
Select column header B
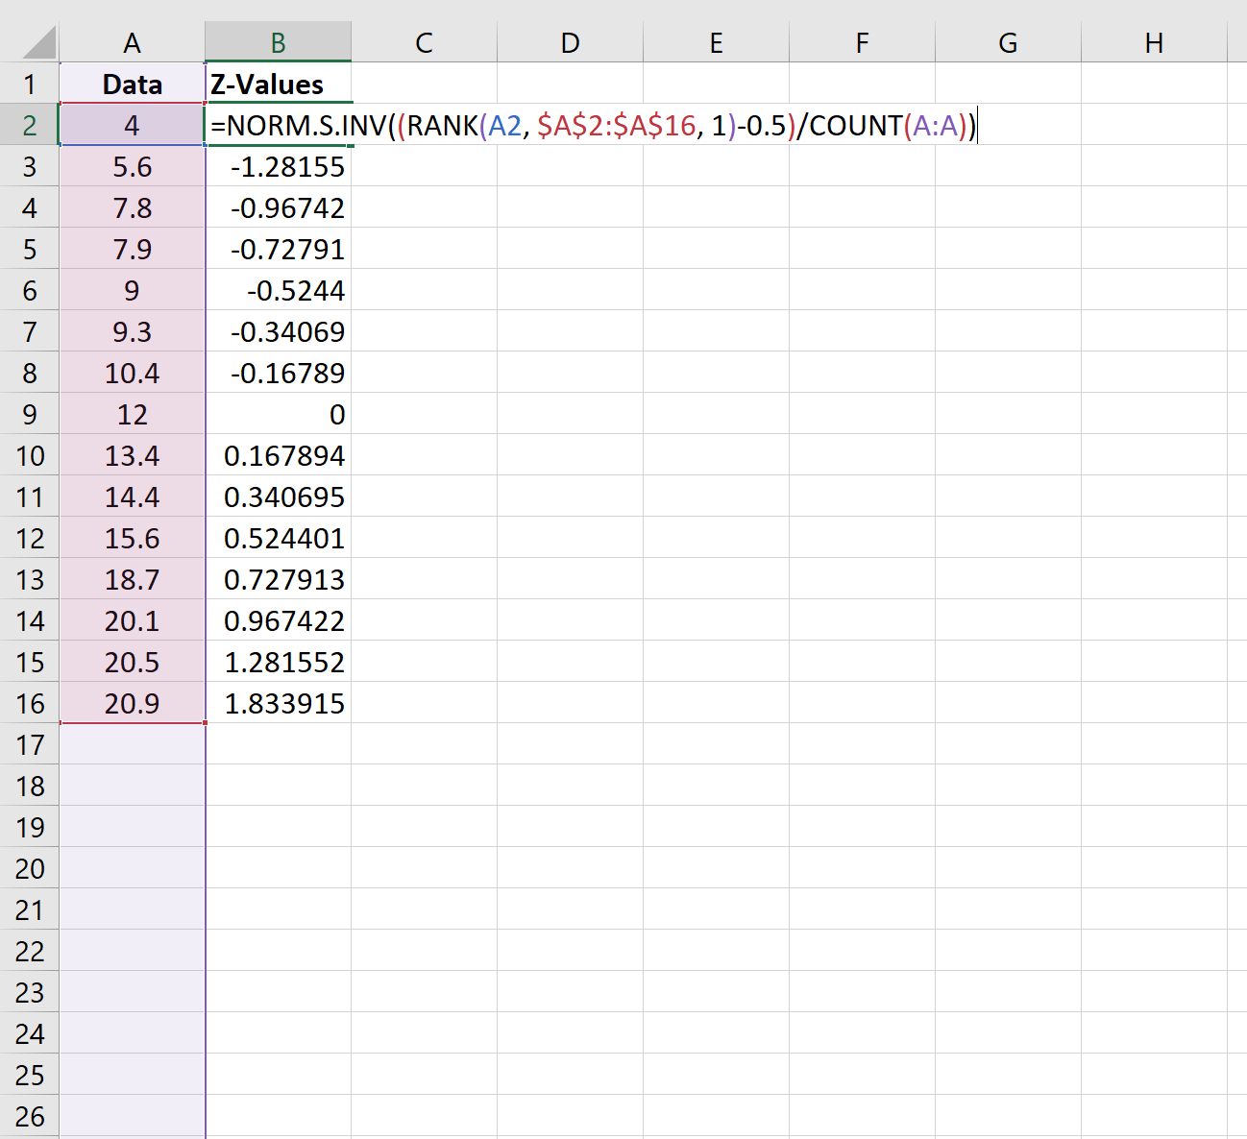pyautogui.click(x=278, y=42)
